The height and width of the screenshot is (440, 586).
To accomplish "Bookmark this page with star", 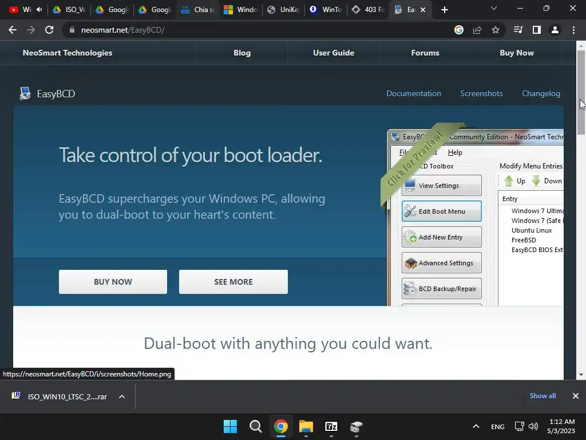I will point(496,30).
